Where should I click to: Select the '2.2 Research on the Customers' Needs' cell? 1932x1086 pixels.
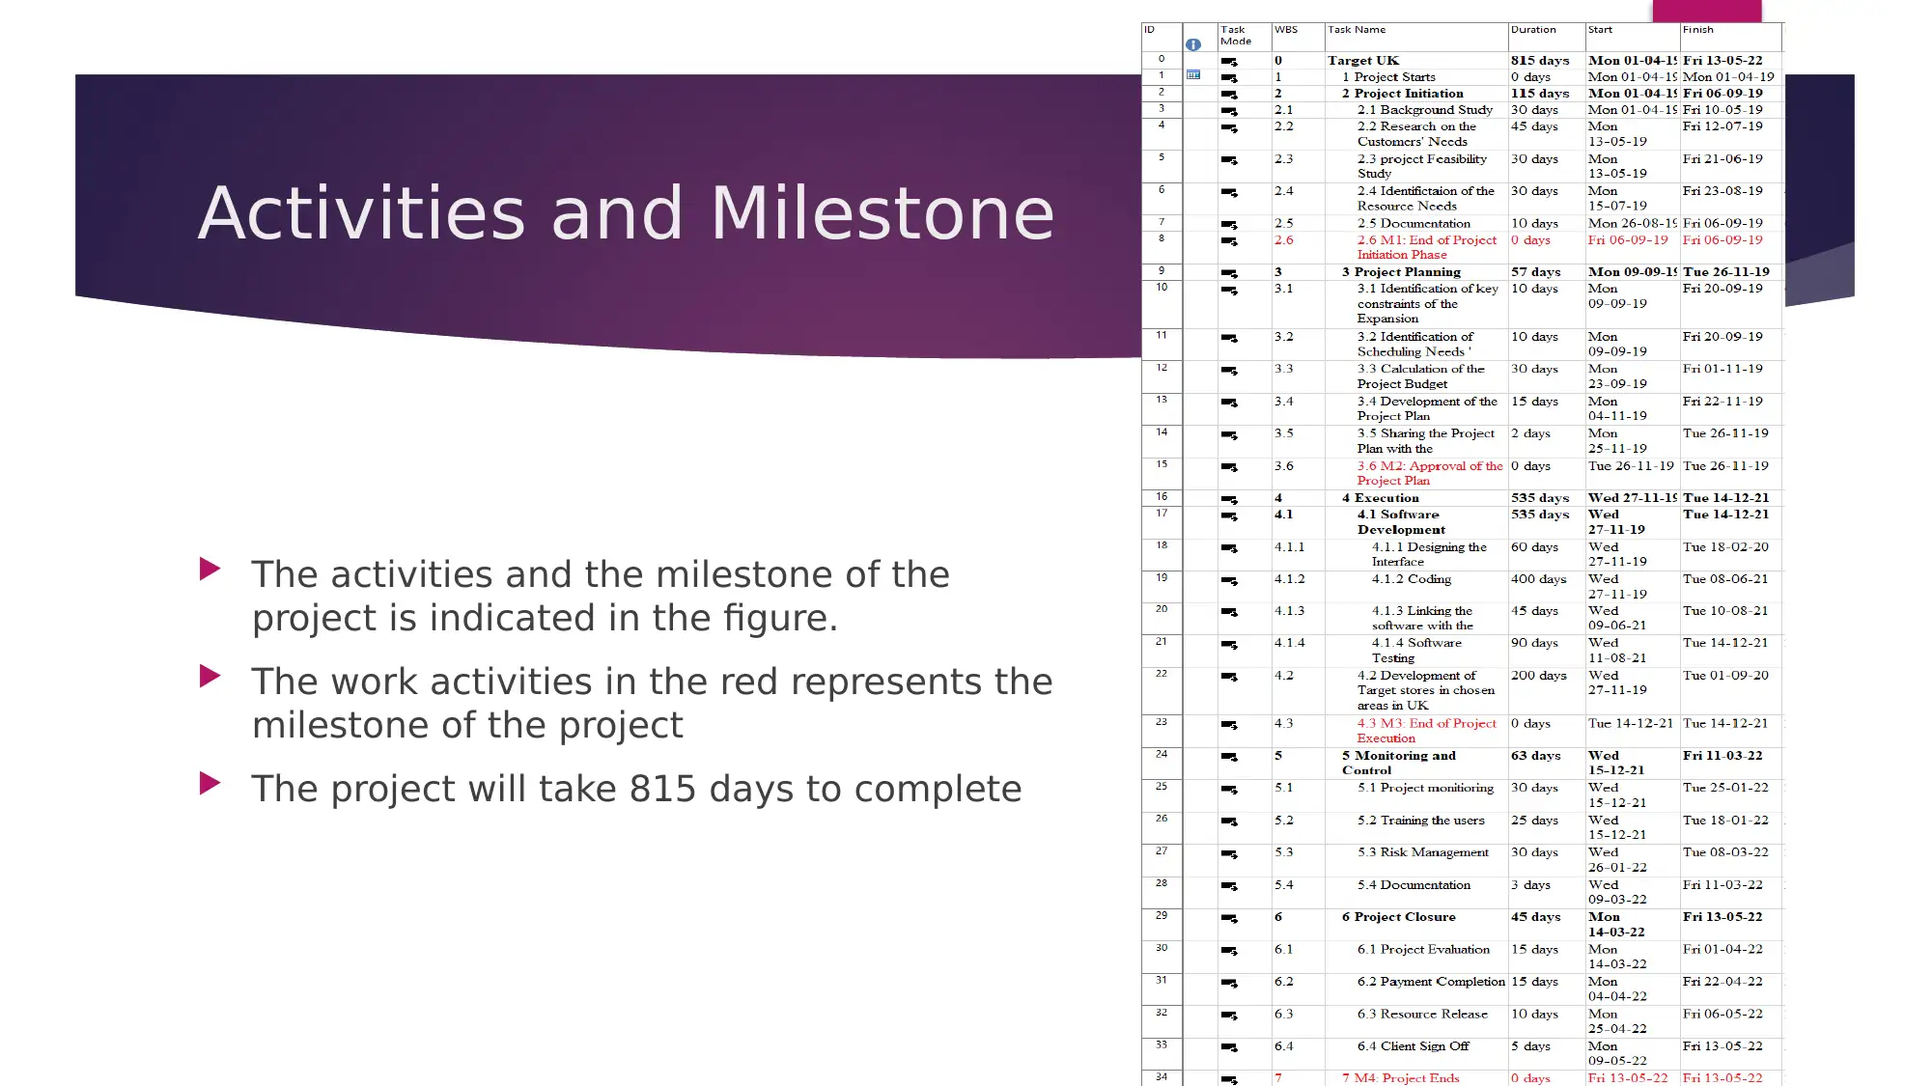pyautogui.click(x=1415, y=133)
